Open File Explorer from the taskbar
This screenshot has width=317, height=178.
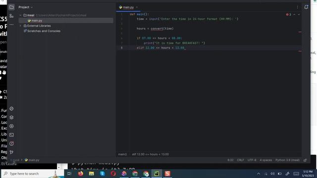coord(91,174)
